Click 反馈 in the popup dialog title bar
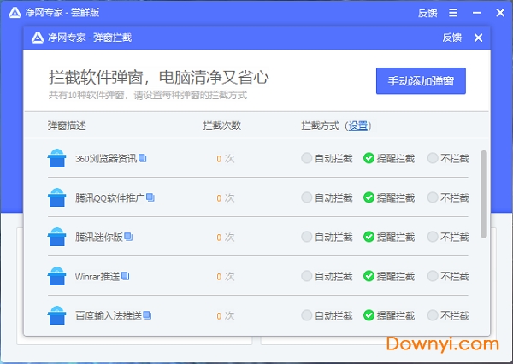 coord(452,38)
